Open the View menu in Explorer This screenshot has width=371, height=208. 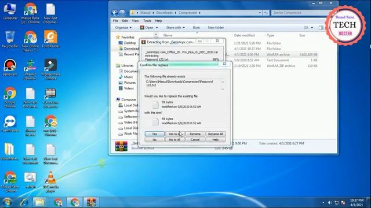coord(135,21)
